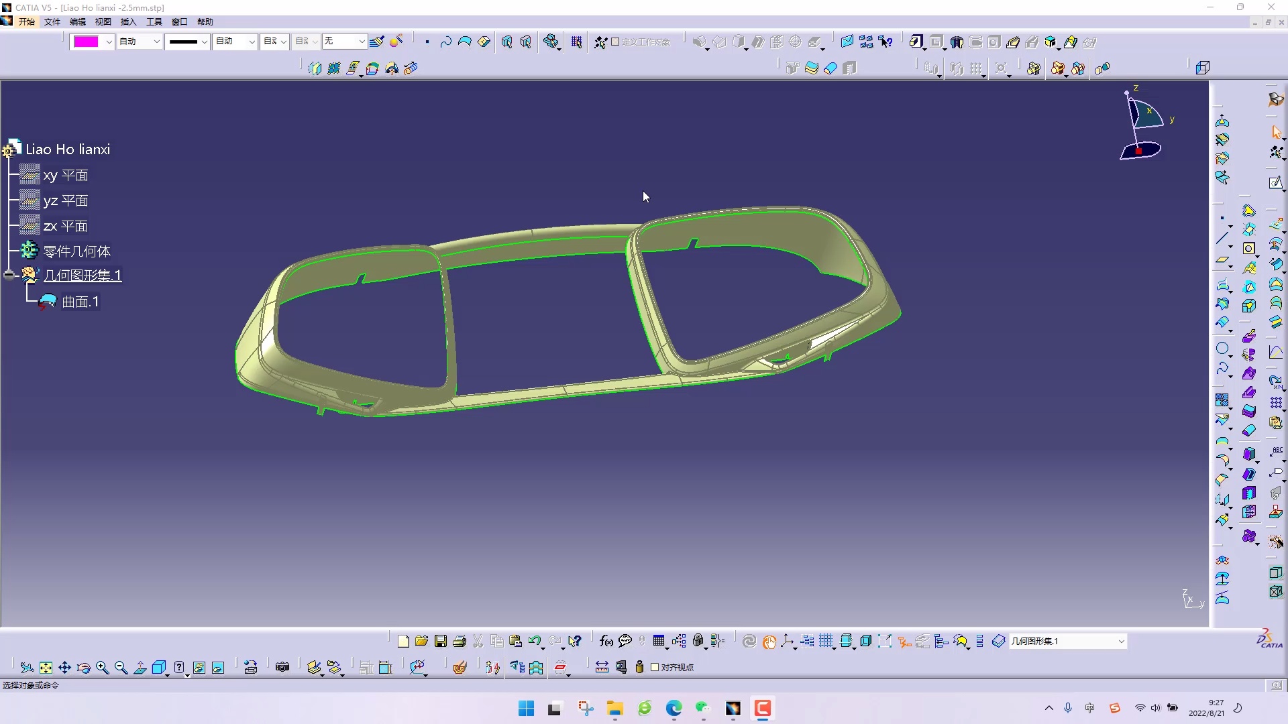
Task: Toggle the 对齐视点 checkbox
Action: [x=655, y=667]
